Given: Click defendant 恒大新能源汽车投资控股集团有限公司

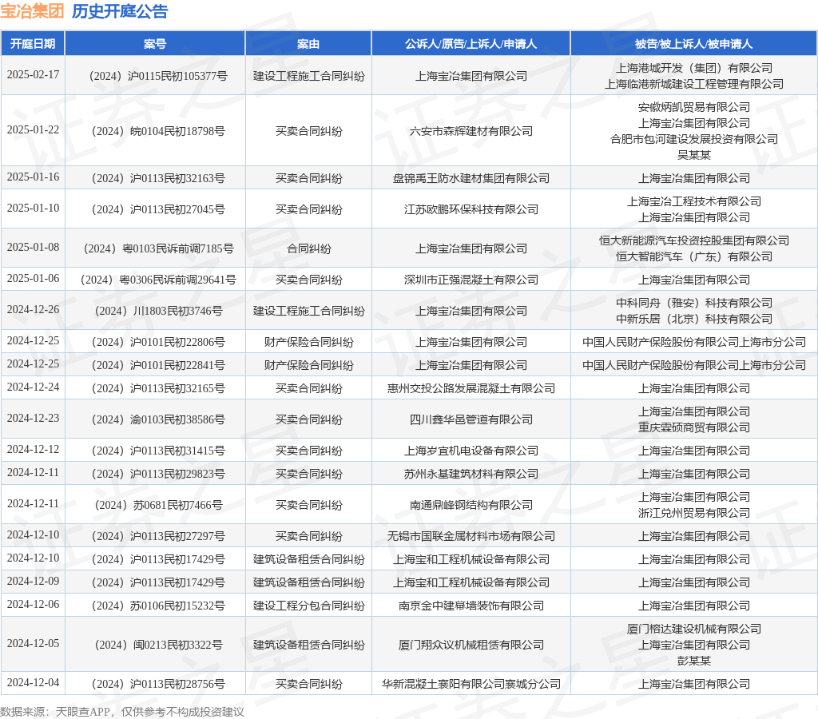Looking at the screenshot, I should (694, 240).
